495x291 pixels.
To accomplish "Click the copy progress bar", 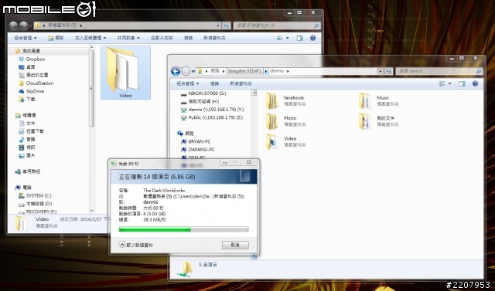I will 184,229.
